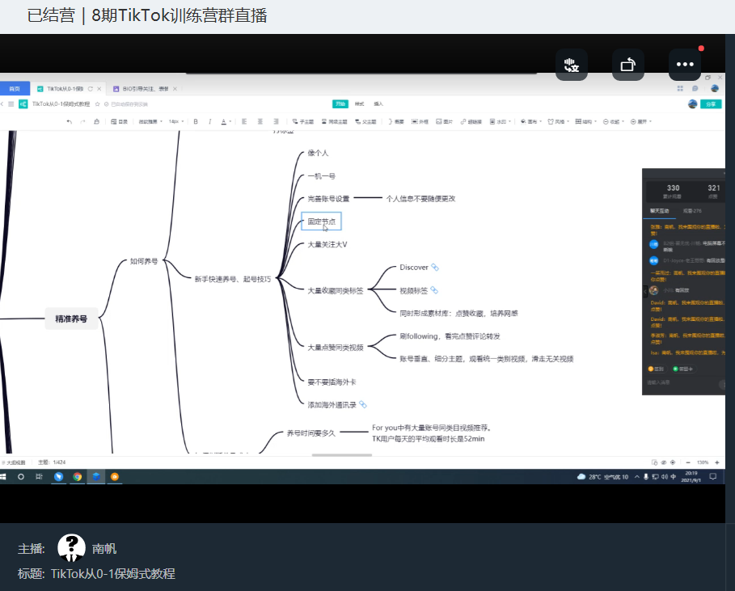Collapse chat panel with side arrow

coord(645,291)
